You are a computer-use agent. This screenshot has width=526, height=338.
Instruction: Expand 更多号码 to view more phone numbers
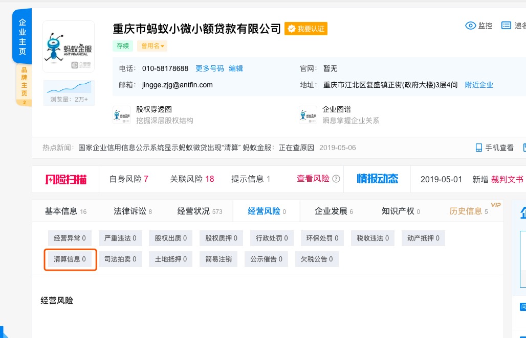tap(209, 68)
